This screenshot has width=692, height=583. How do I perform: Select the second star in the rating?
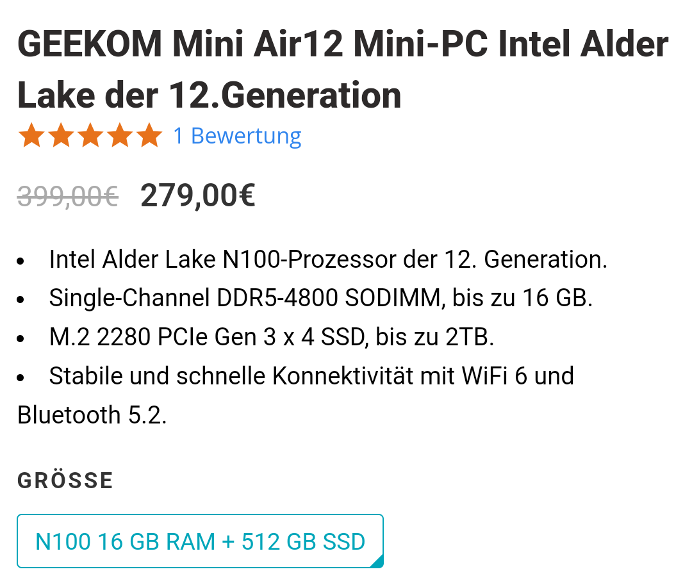pos(62,135)
